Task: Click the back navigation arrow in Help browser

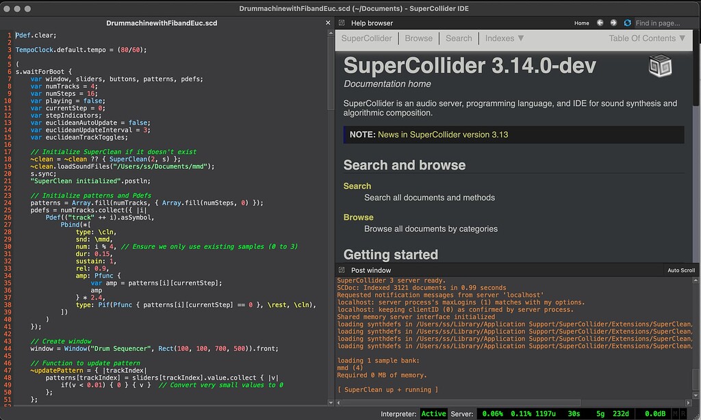Action: click(600, 23)
